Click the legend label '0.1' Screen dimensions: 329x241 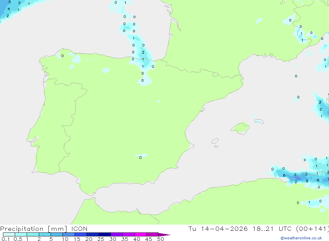pos(6,239)
